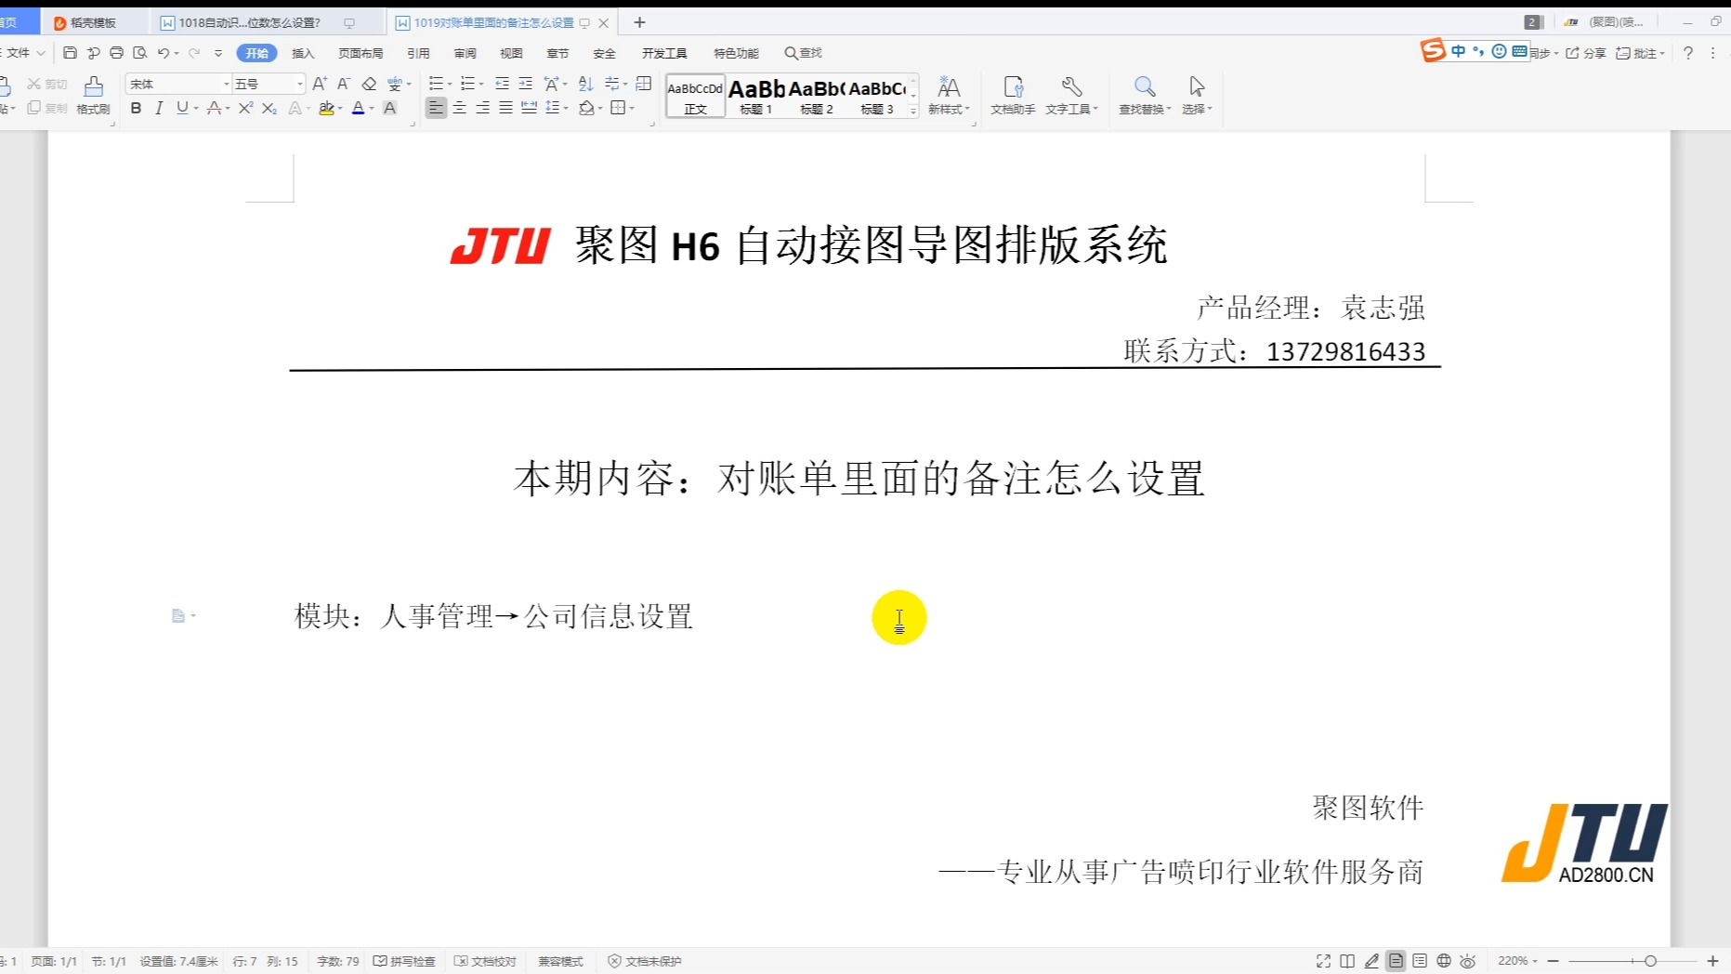Add a new document tab with plus

tap(639, 22)
